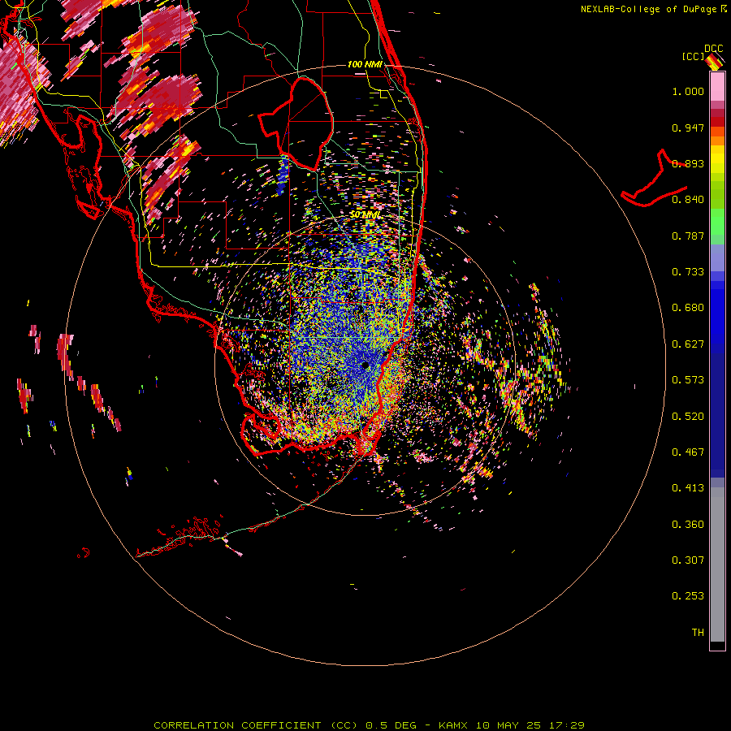Select the 0.787 value on the scale
The width and height of the screenshot is (731, 731).
(688, 236)
